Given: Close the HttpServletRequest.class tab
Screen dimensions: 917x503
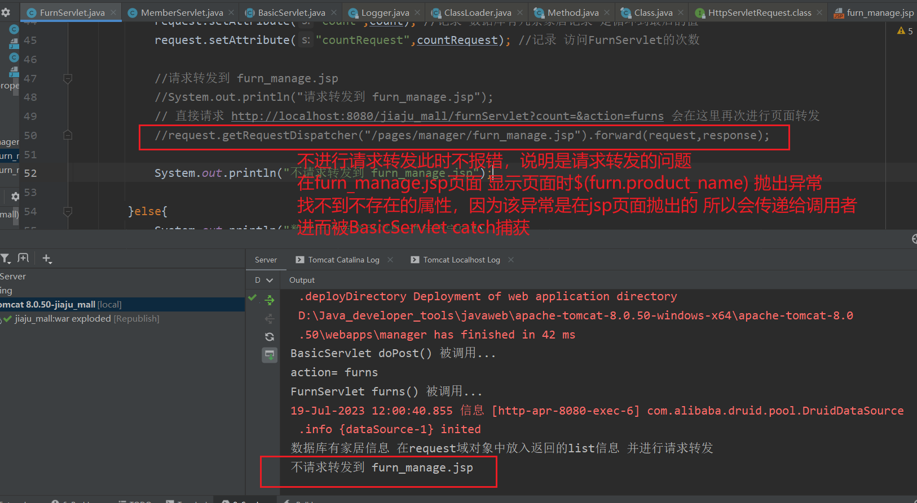Looking at the screenshot, I should [x=819, y=12].
